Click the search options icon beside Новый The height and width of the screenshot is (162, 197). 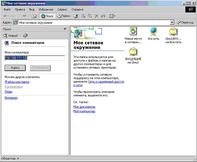click(x=25, y=36)
